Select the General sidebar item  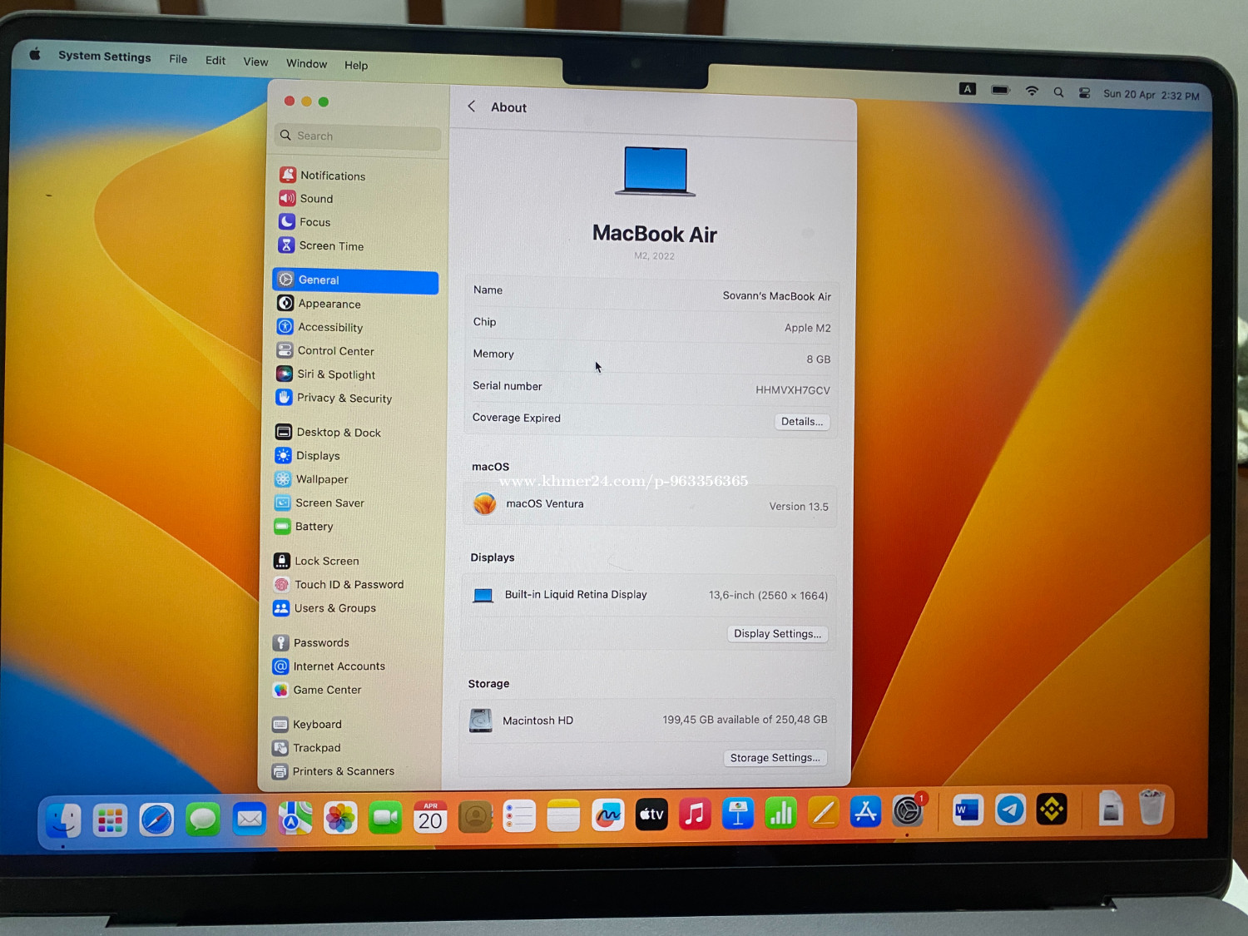click(x=355, y=280)
